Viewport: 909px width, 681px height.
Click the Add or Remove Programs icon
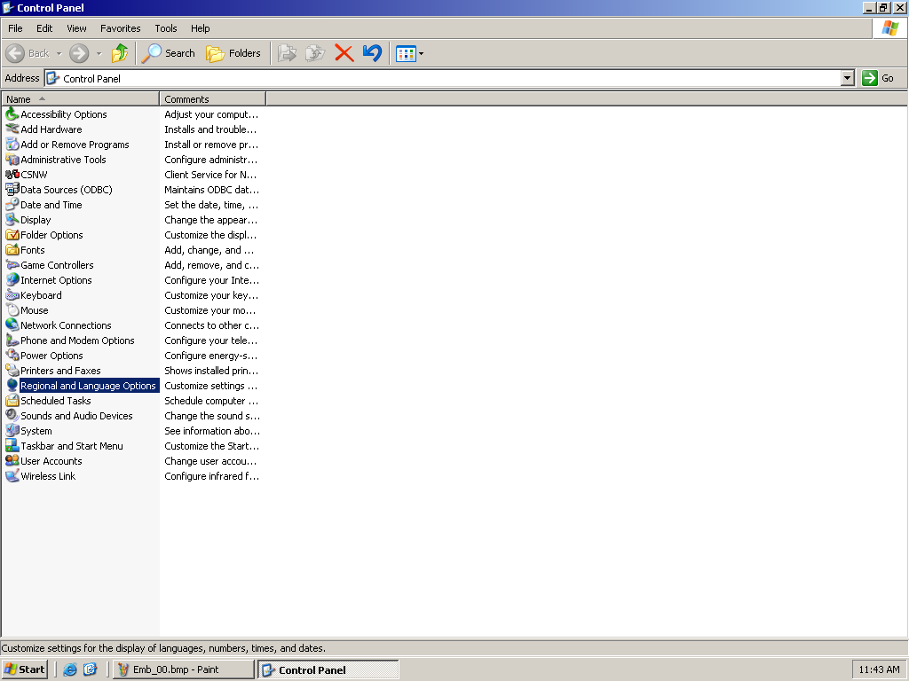[12, 145]
